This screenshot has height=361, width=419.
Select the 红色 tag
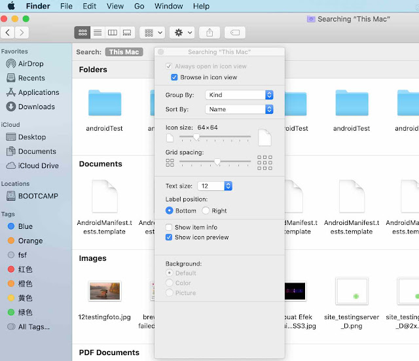pyautogui.click(x=20, y=269)
